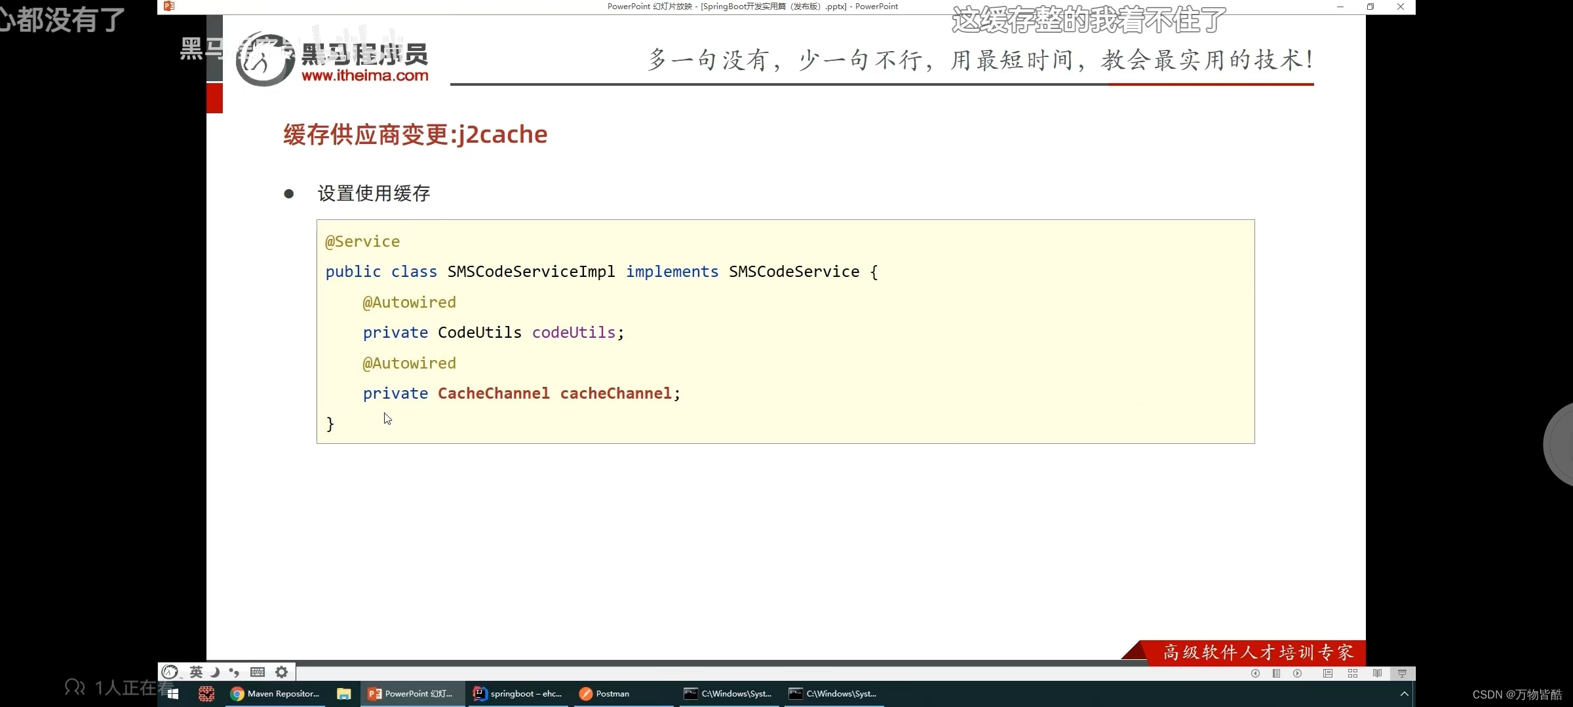This screenshot has width=1573, height=707.
Task: Click the red CacheChannel type in code
Action: tap(494, 393)
